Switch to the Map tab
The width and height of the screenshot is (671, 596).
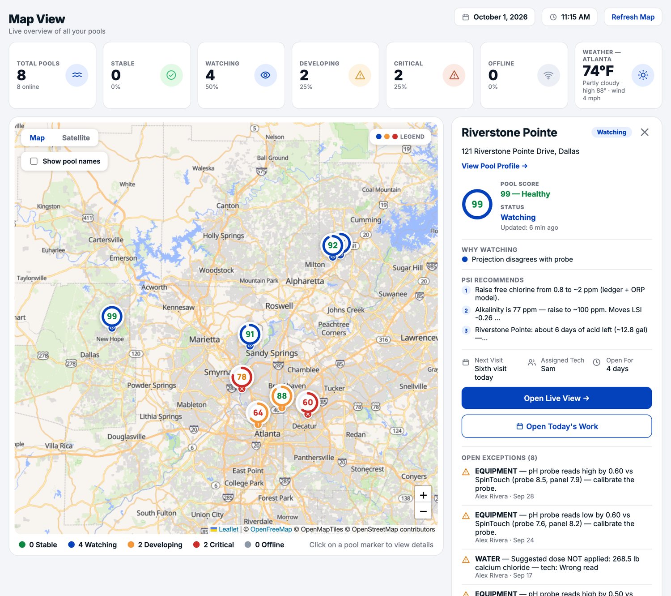(x=37, y=138)
